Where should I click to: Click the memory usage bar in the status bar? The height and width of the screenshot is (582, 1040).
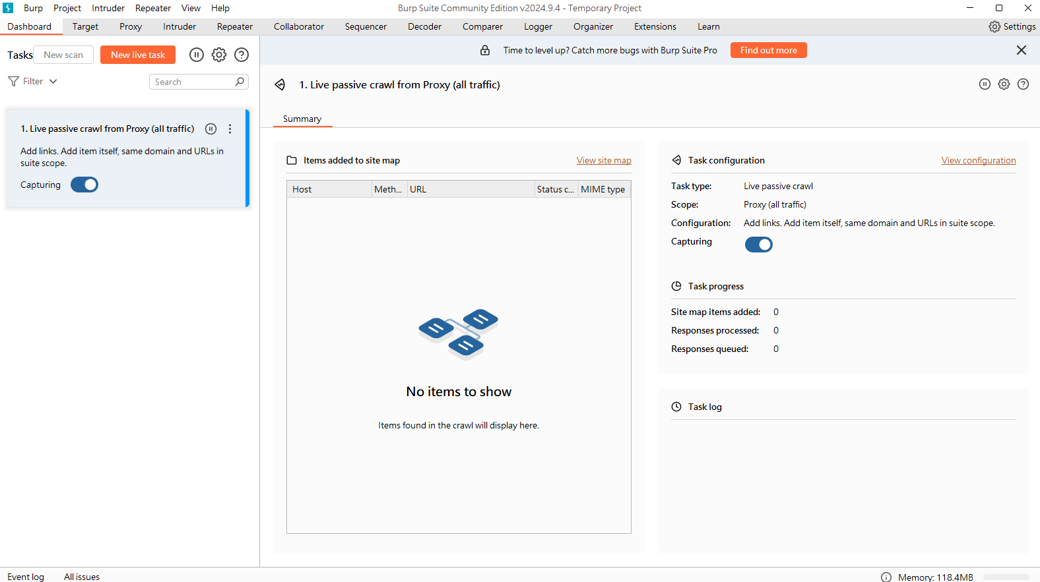click(1006, 577)
